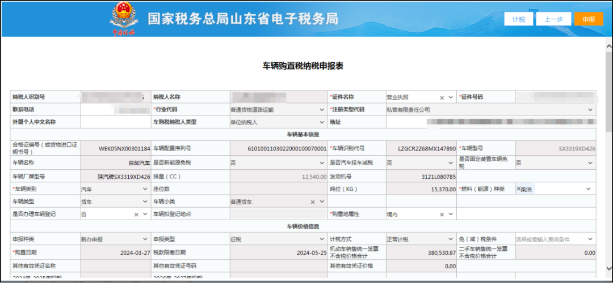Click the 税款限缴日期 field 2024-05-25
Screen dimensions: 613x283
pos(279,252)
